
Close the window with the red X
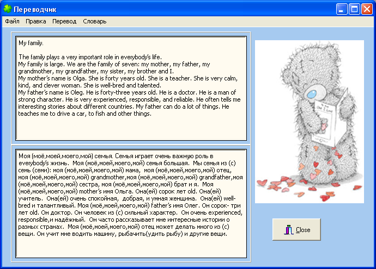coord(367,9)
